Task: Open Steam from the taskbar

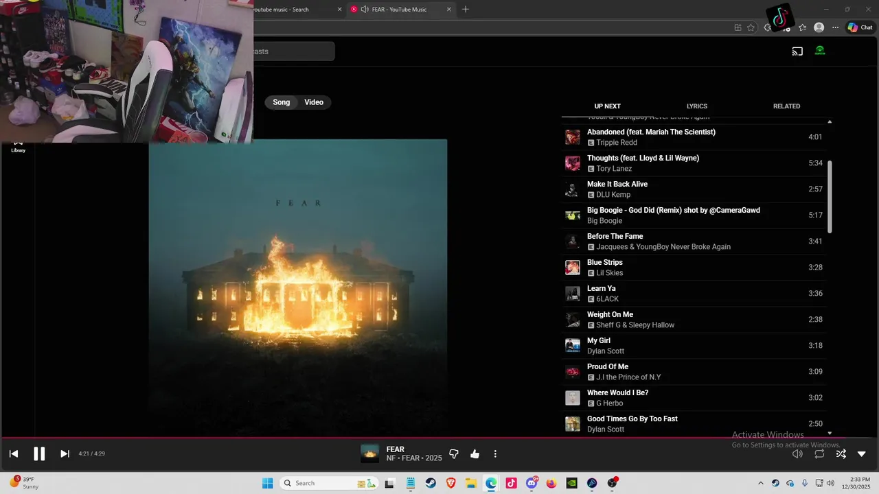Action: click(x=430, y=483)
